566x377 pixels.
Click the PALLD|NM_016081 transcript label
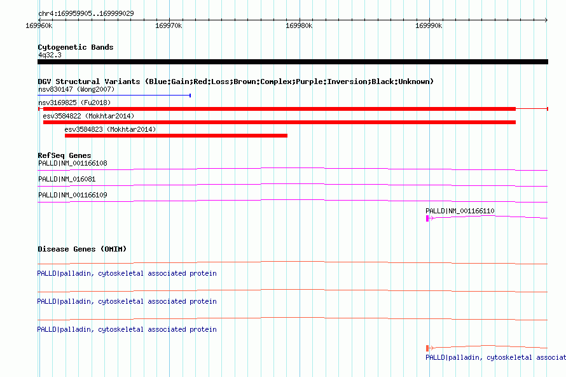[67, 179]
